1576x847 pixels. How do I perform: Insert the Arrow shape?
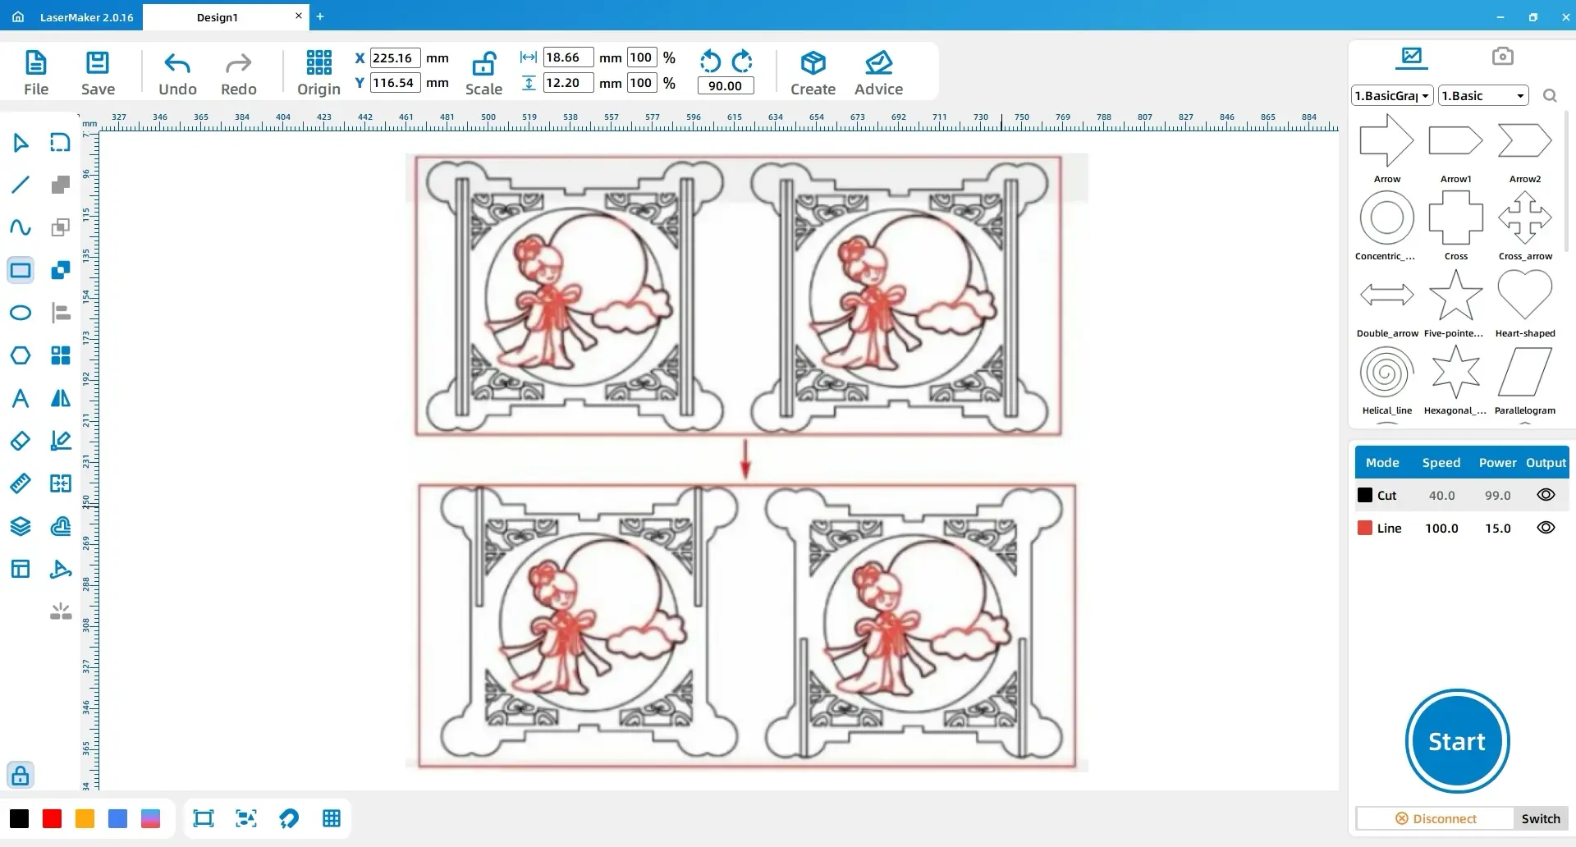[x=1387, y=149]
